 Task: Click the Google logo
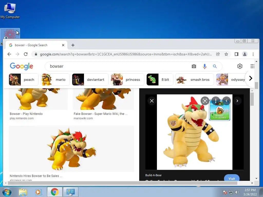pyautogui.click(x=22, y=66)
